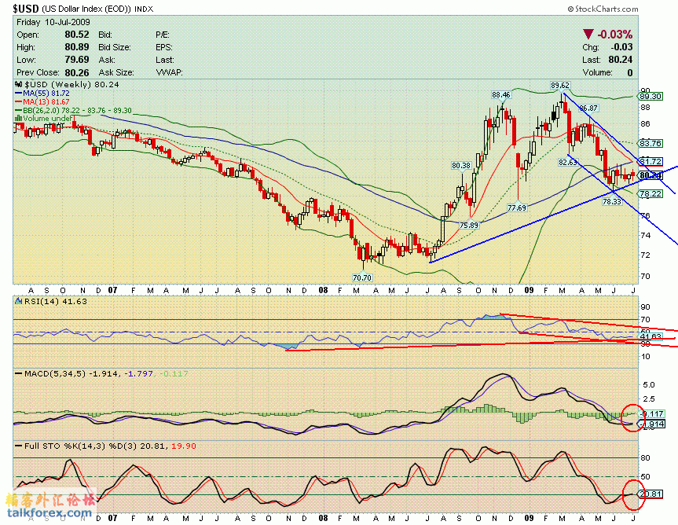Click the Volume undef legend entry
The image size is (678, 525).
click(44, 119)
